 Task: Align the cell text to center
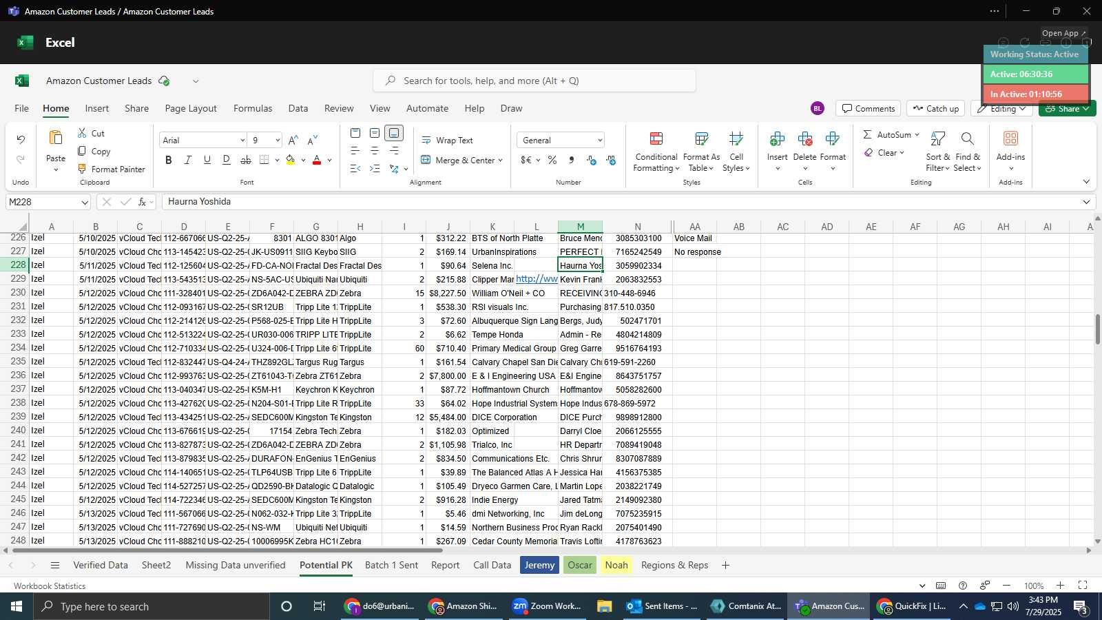click(x=375, y=151)
